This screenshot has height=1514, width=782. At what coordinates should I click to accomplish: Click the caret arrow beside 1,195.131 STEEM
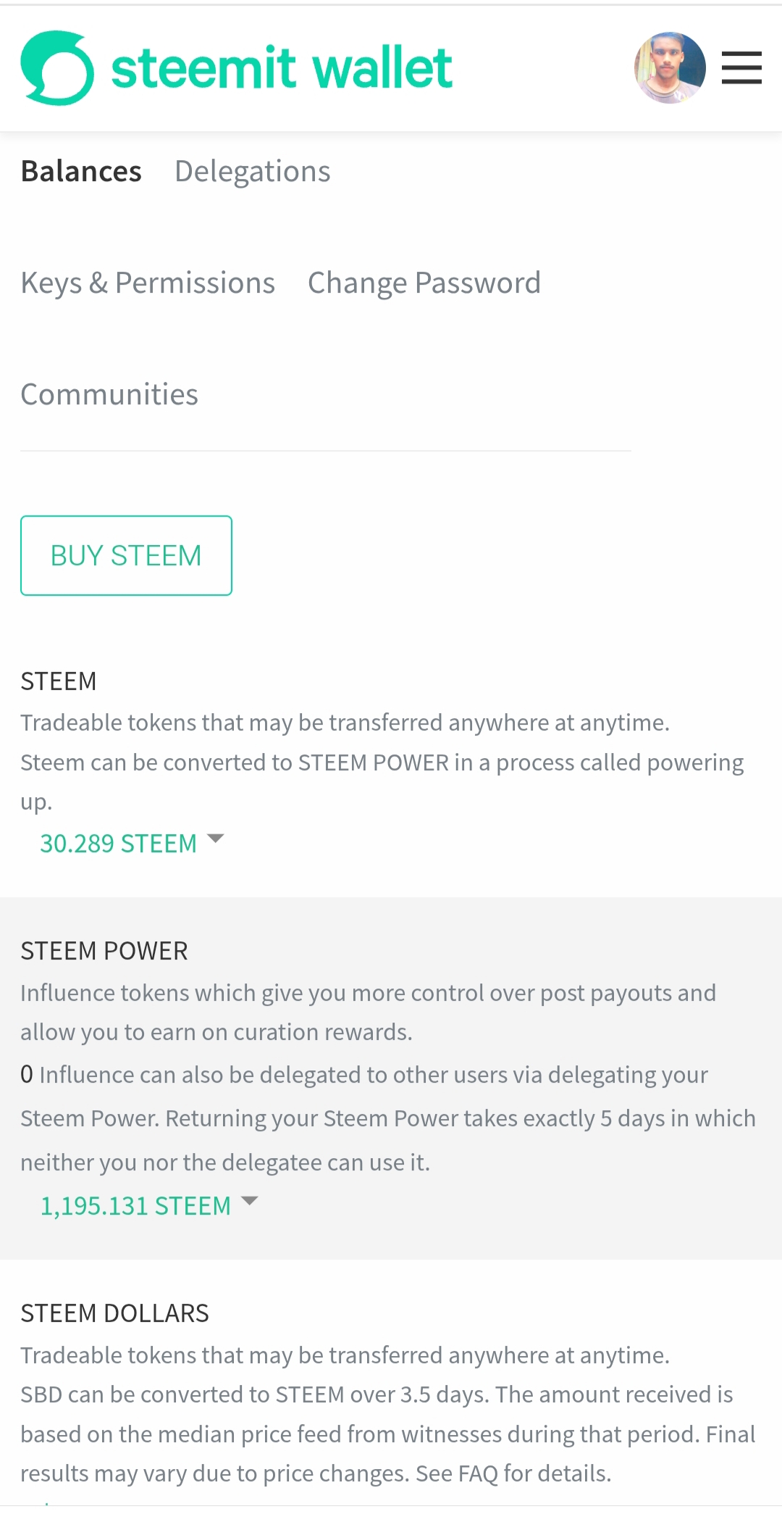249,1202
